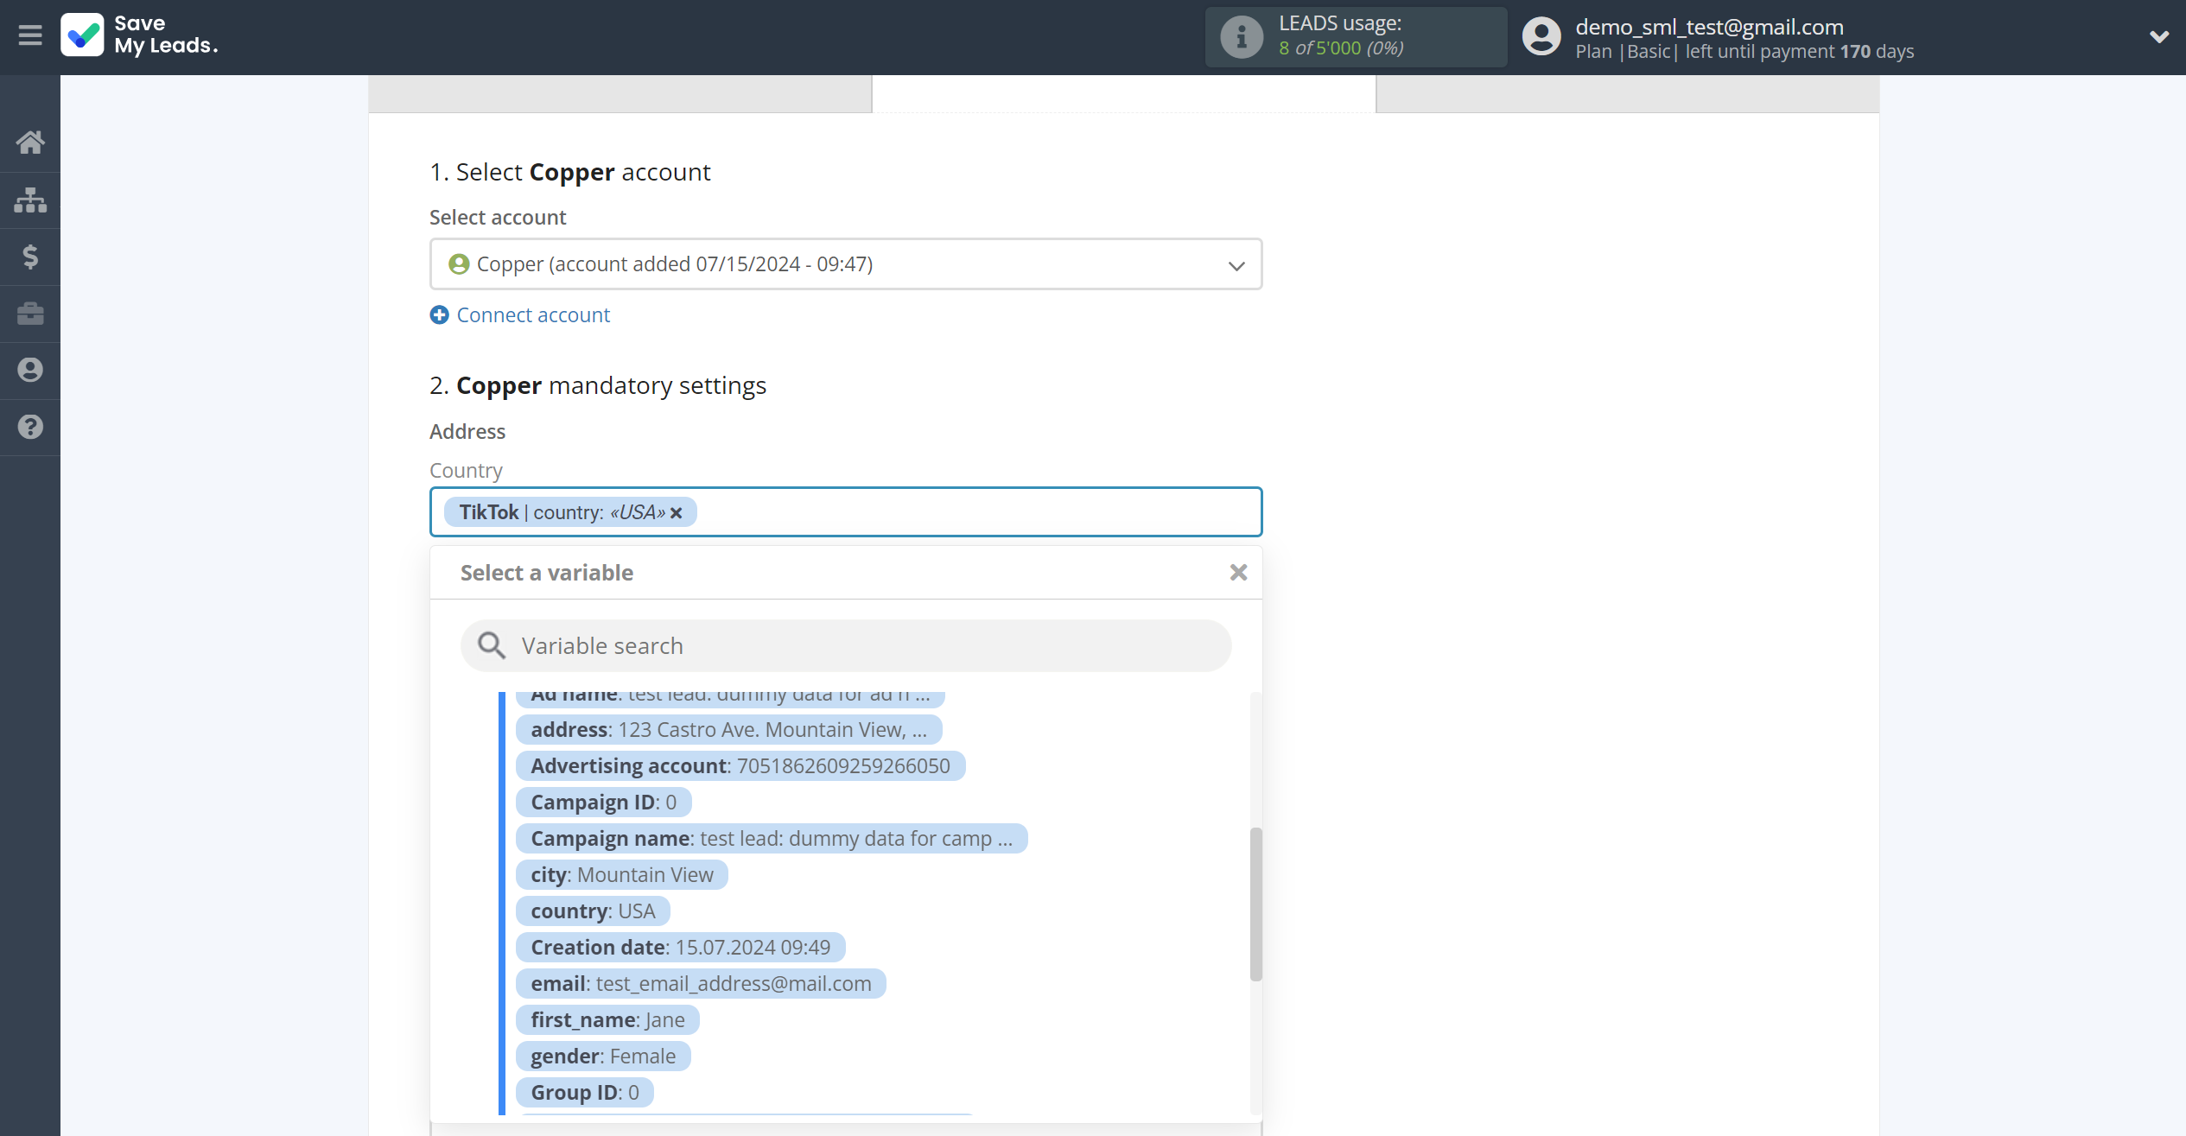Close the Select a variable panel
The image size is (2186, 1136).
tap(1238, 572)
